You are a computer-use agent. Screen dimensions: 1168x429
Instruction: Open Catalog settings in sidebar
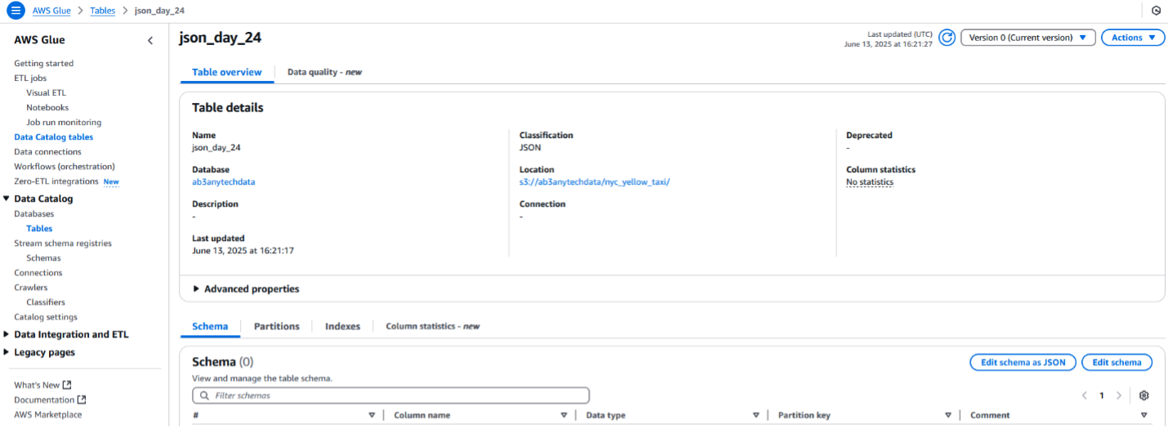46,316
